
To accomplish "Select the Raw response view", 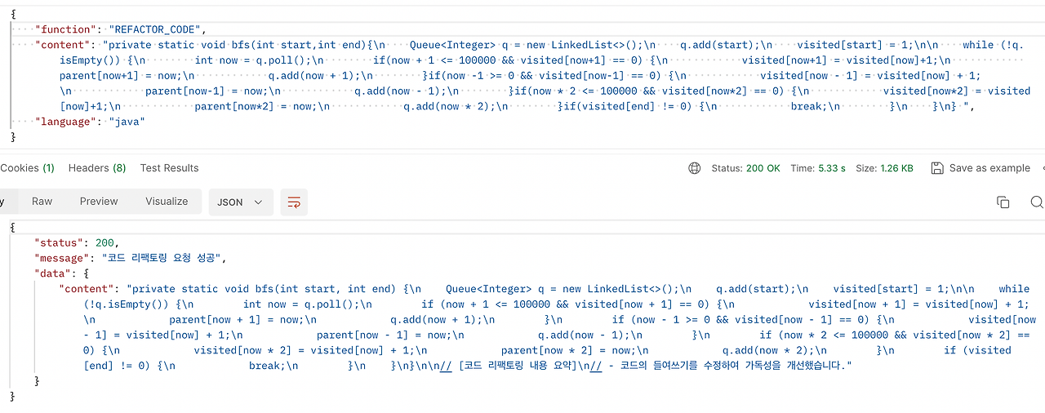I will pos(42,201).
